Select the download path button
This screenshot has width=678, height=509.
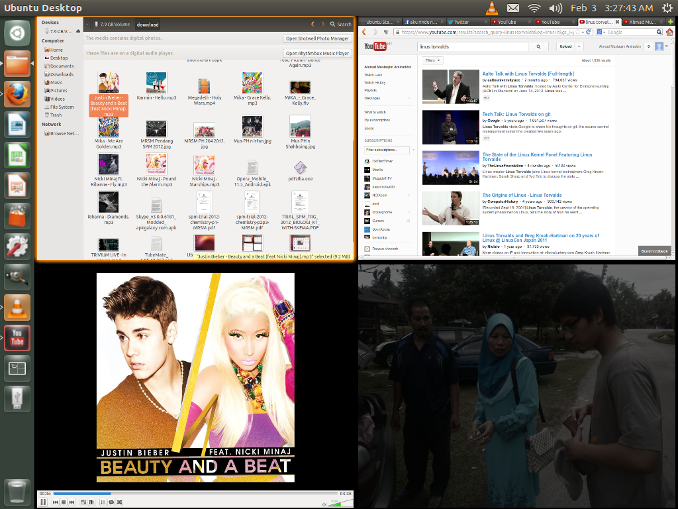[148, 25]
